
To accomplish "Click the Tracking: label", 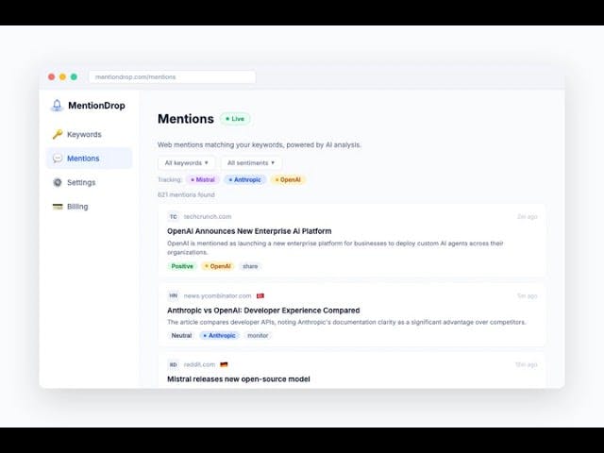I will (170, 179).
